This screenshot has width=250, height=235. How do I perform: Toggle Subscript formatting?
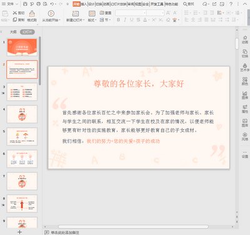tap(161, 20)
